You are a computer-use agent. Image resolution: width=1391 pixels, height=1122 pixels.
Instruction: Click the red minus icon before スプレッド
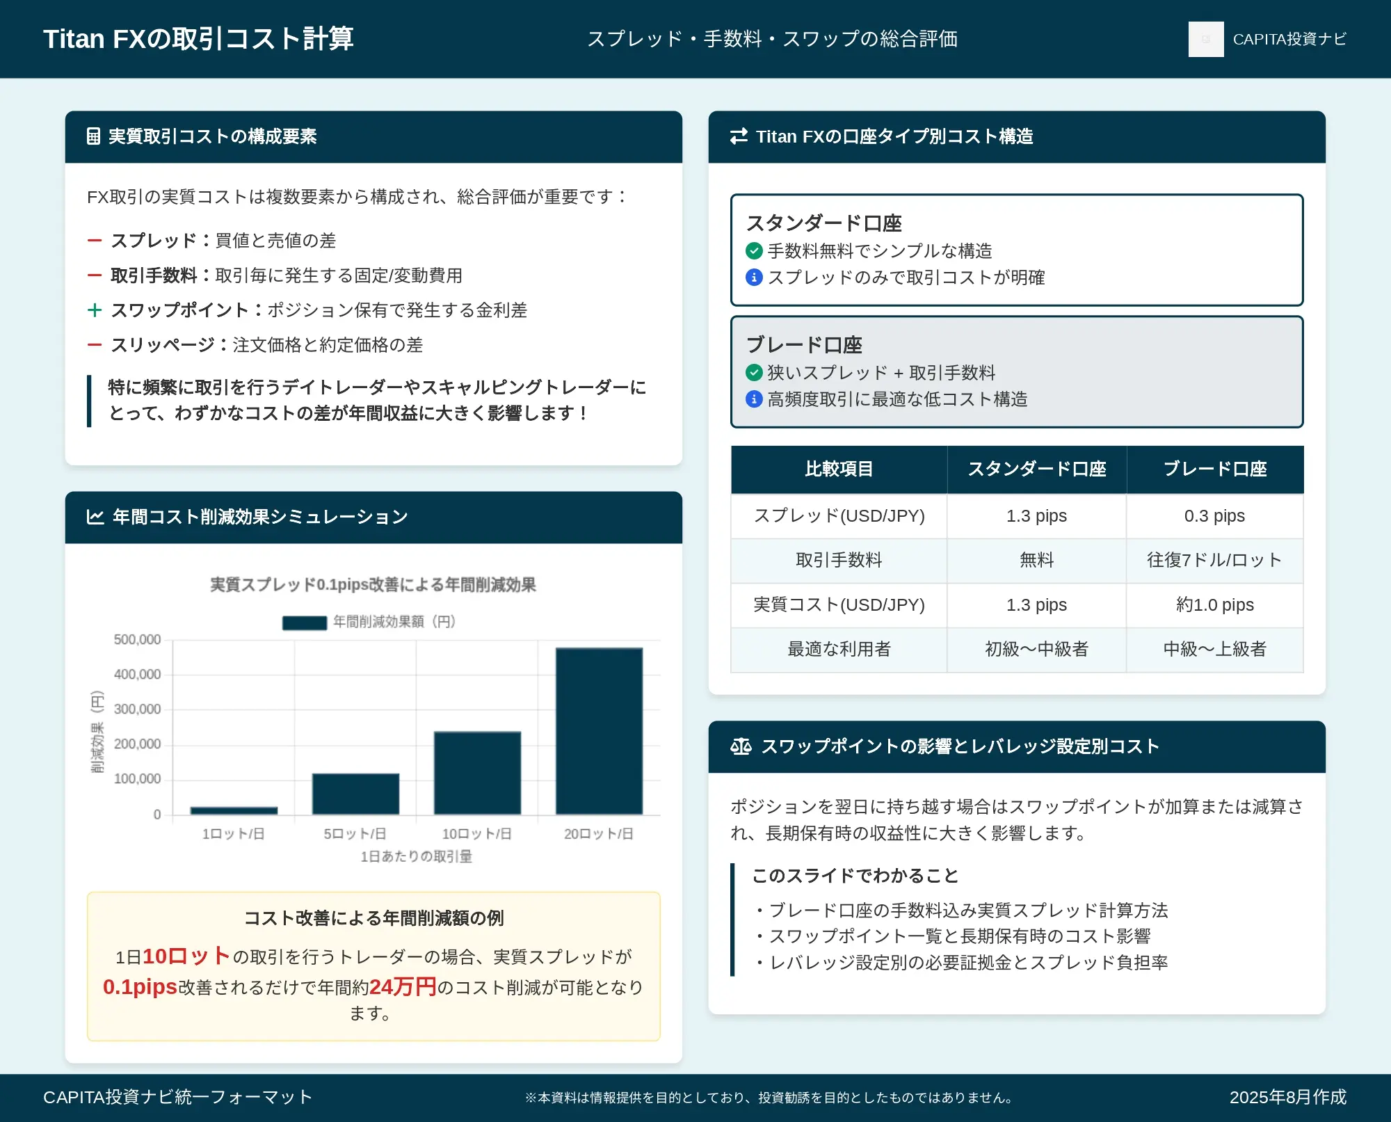pyautogui.click(x=95, y=241)
